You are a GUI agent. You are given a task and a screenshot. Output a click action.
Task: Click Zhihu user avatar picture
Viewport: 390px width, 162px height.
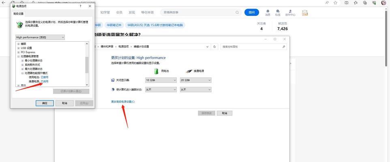[x=305, y=13]
